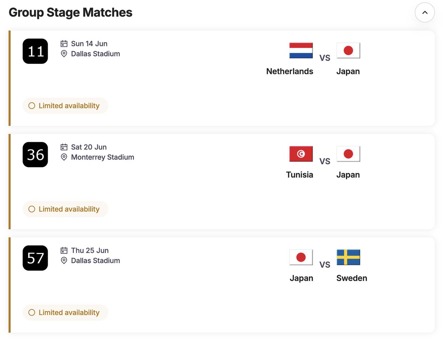Select the match number 57 badge

[x=35, y=258]
